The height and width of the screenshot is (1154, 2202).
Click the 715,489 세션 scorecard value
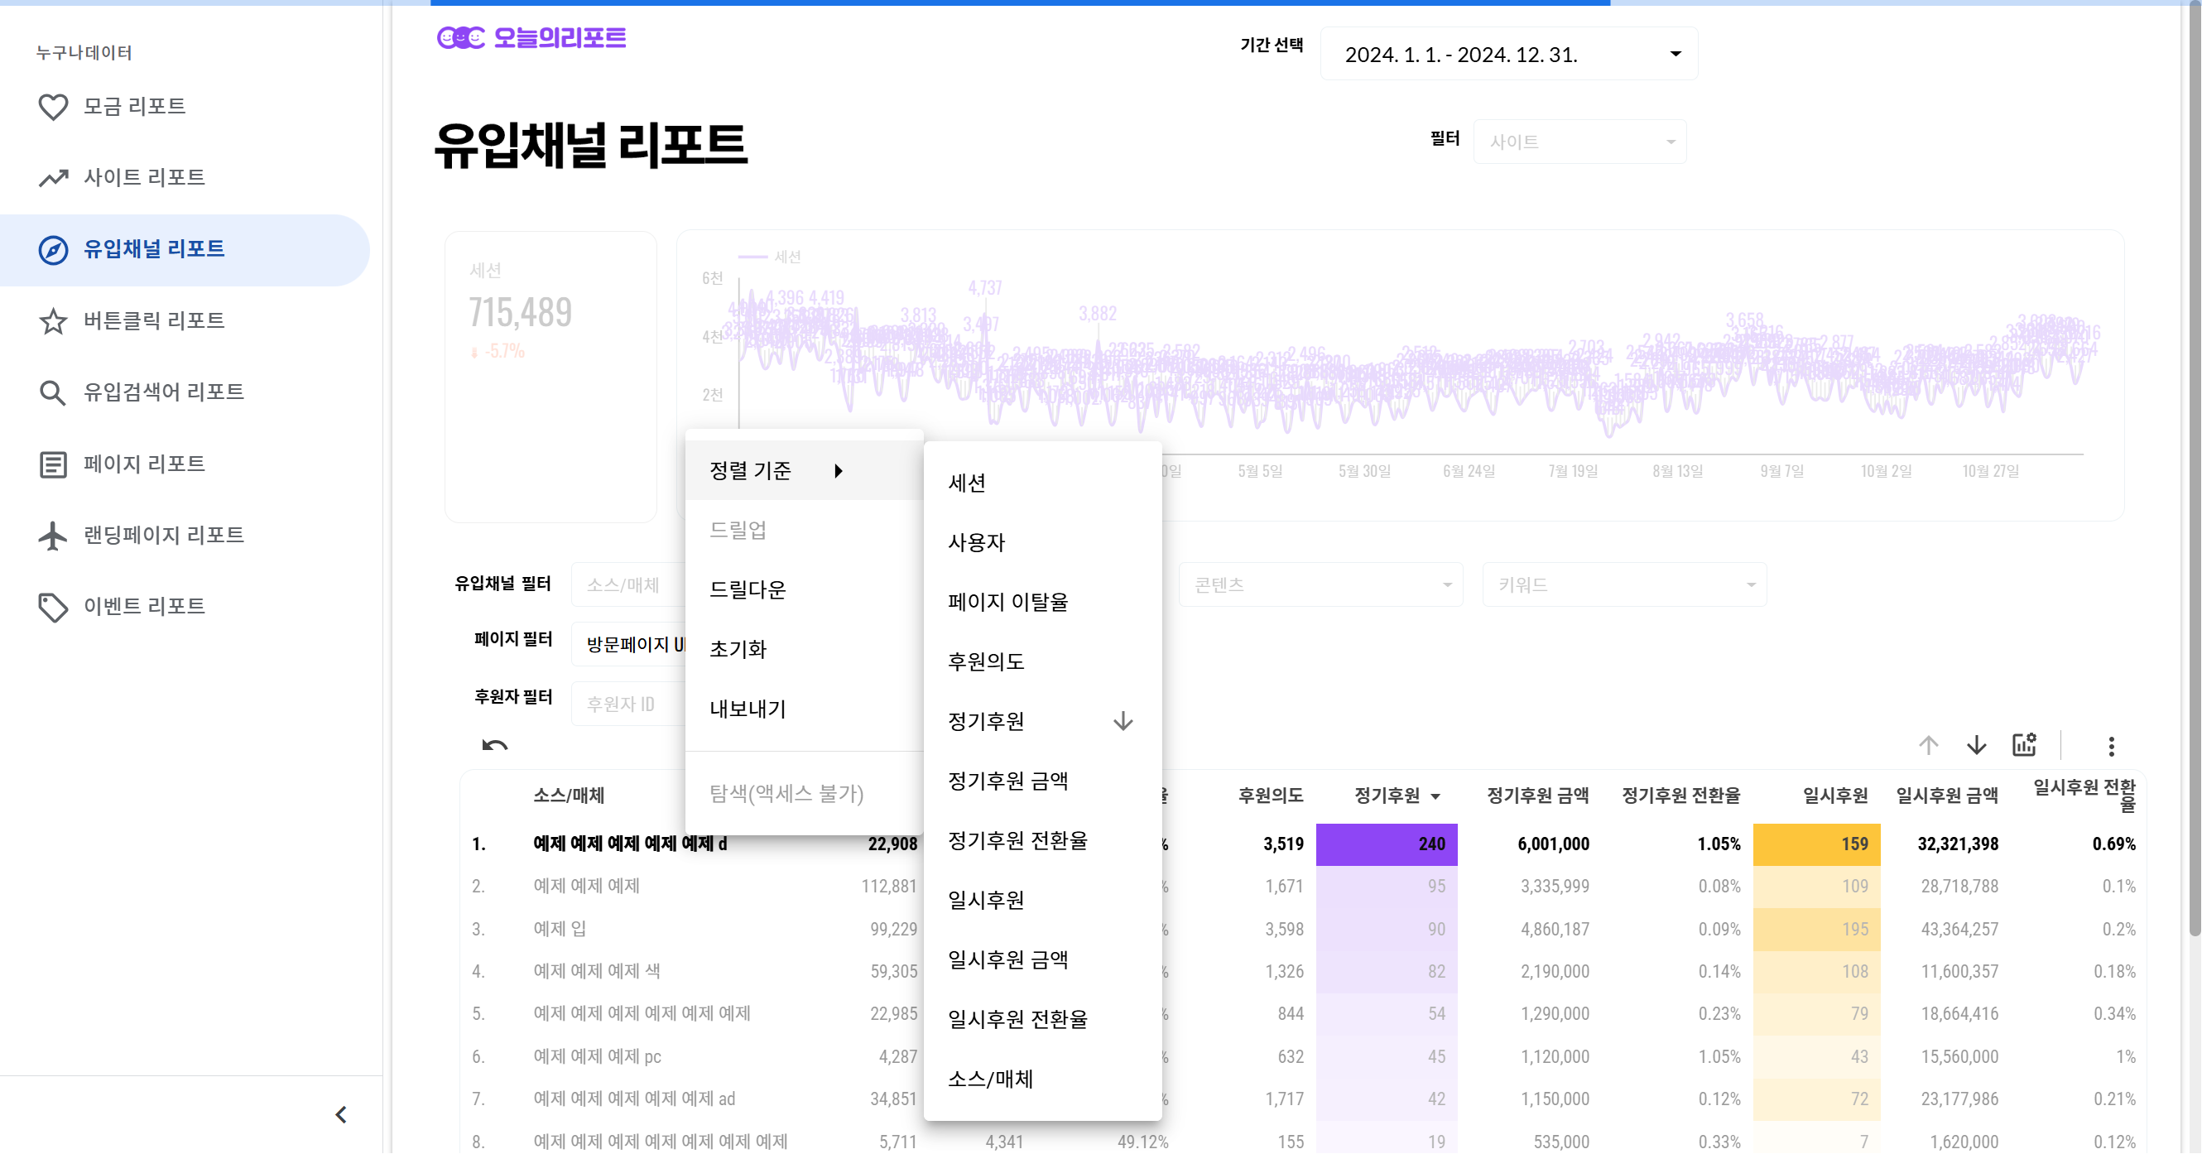point(520,313)
